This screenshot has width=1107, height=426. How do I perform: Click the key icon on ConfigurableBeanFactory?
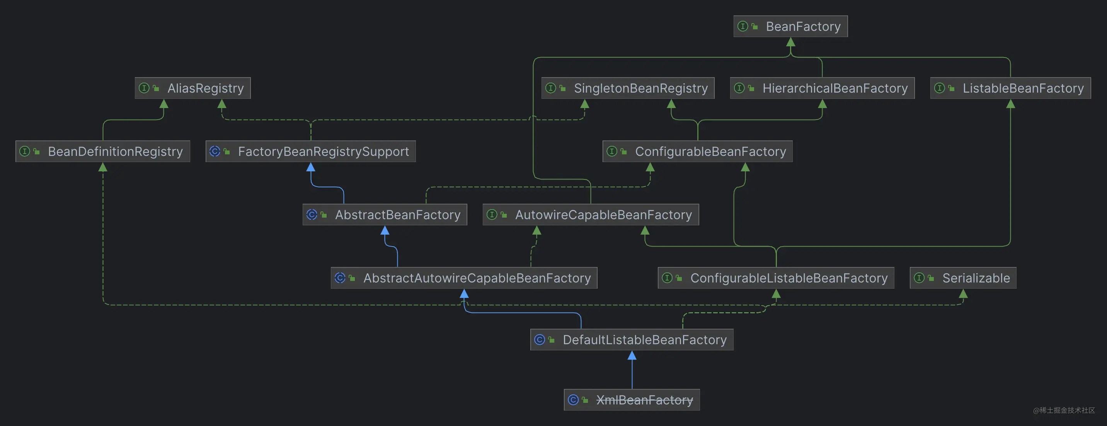click(623, 151)
